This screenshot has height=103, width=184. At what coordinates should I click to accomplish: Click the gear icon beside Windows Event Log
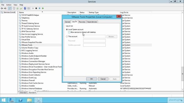(20, 78)
